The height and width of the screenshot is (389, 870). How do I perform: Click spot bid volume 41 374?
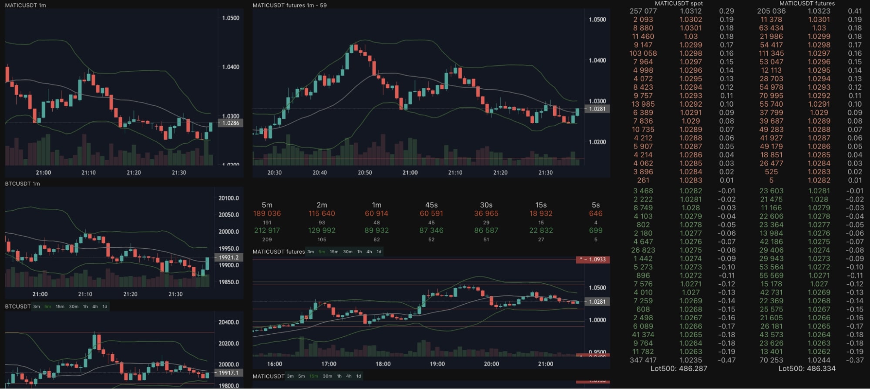click(x=643, y=335)
